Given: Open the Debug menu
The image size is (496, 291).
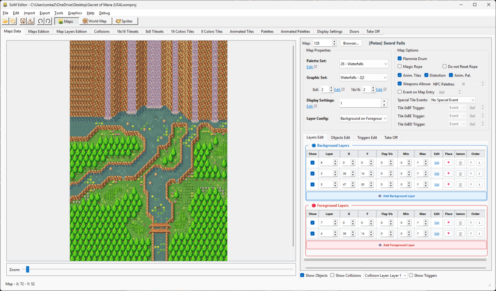Looking at the screenshot, I should 104,13.
